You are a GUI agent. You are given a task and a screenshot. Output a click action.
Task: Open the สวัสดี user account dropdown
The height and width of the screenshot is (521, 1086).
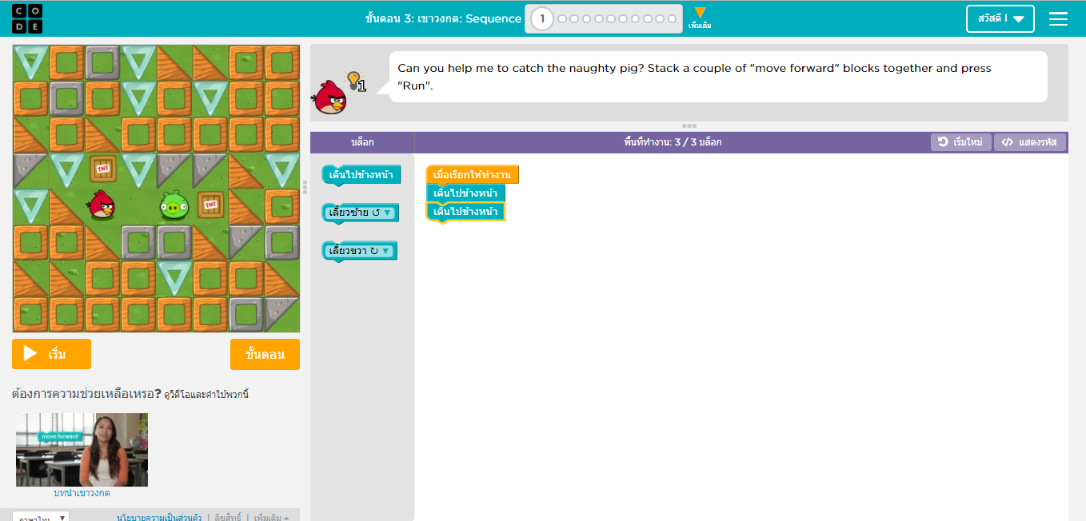[1000, 18]
